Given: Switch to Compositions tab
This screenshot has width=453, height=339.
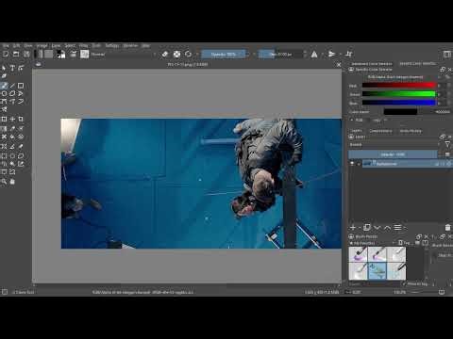Looking at the screenshot, I should (x=380, y=131).
